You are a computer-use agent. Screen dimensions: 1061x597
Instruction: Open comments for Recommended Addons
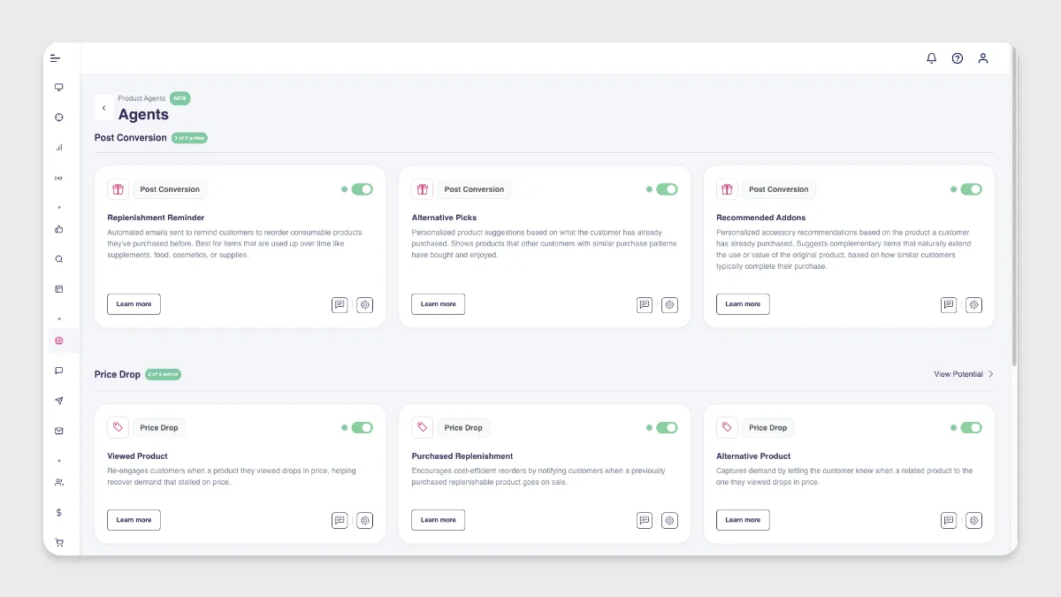point(949,304)
